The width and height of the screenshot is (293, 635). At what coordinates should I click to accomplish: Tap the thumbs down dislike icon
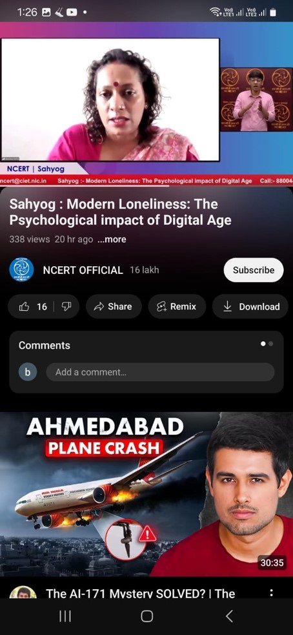pos(66,307)
